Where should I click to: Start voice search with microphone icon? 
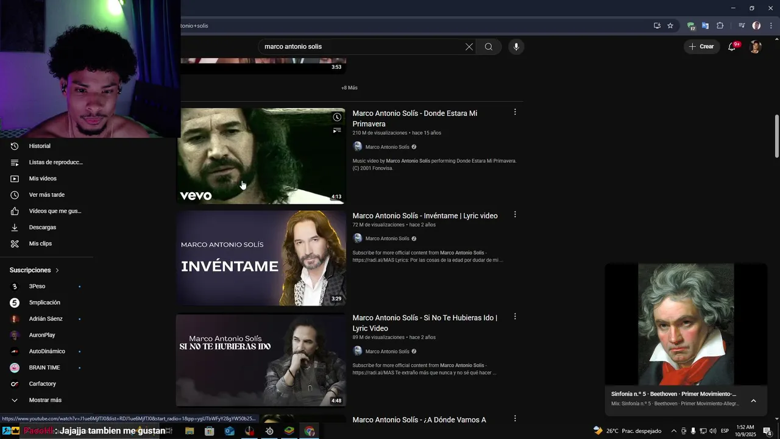click(x=516, y=47)
